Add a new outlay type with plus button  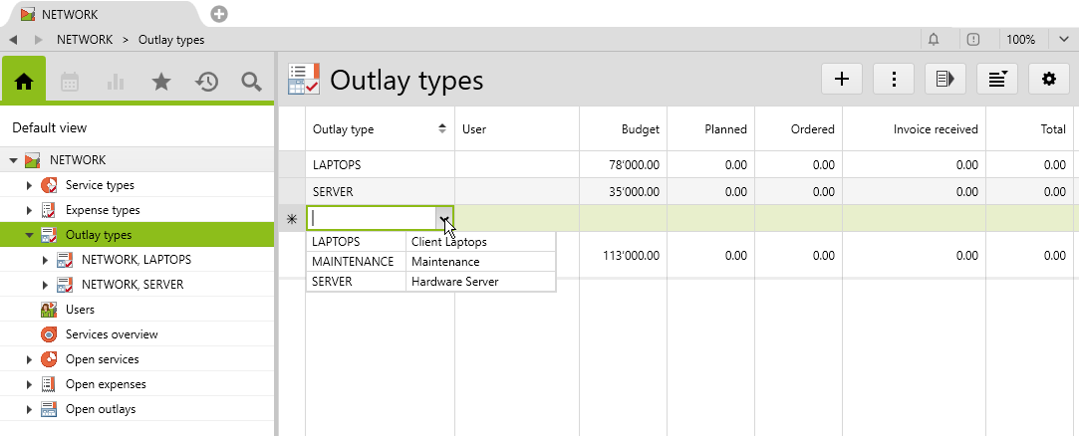(x=842, y=79)
